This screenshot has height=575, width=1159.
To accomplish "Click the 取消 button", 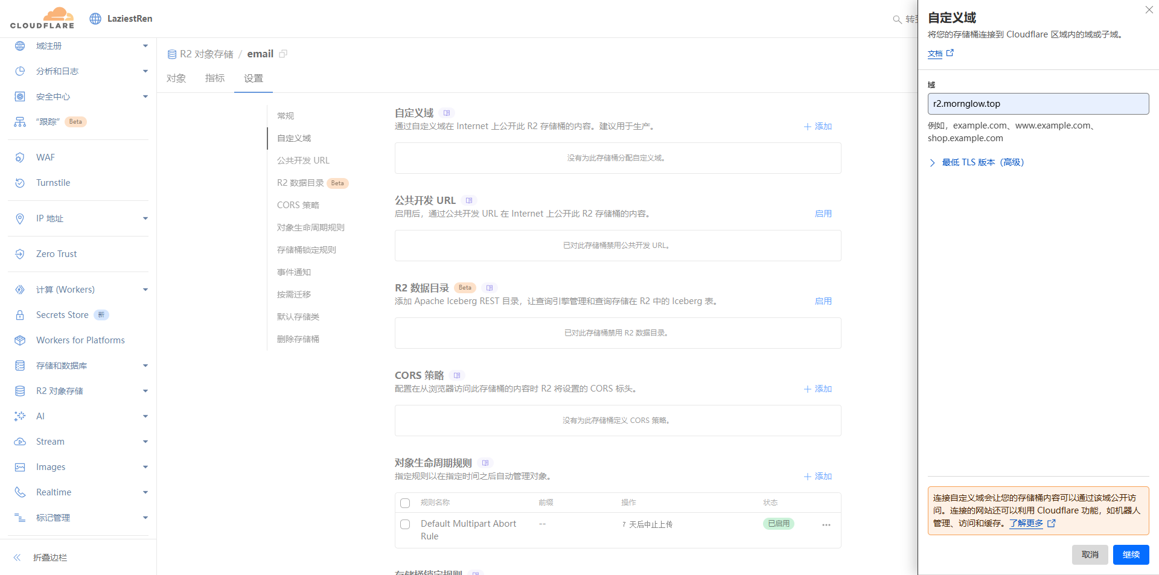I will 1090,554.
